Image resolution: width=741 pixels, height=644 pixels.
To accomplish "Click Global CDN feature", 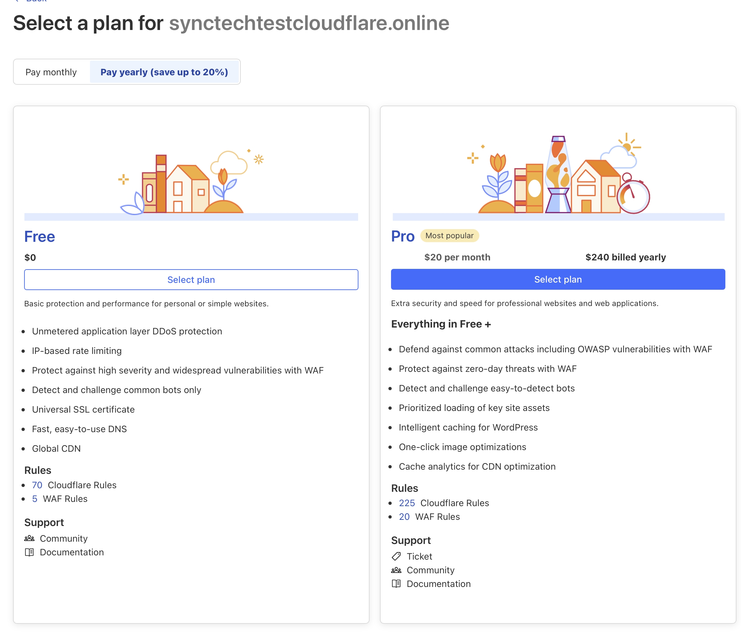I will [x=56, y=449].
